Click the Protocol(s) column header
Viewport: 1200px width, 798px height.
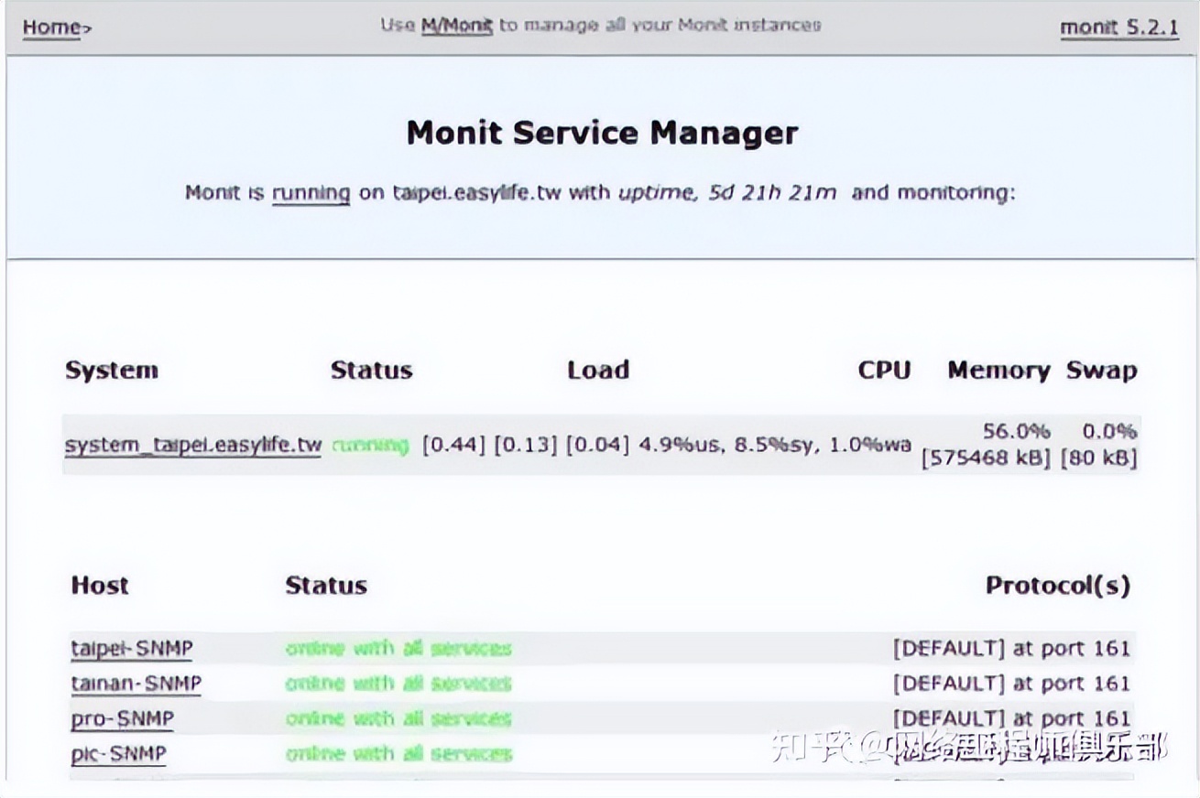[1057, 586]
